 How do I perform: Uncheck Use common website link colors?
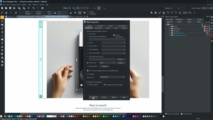[x=88, y=71]
